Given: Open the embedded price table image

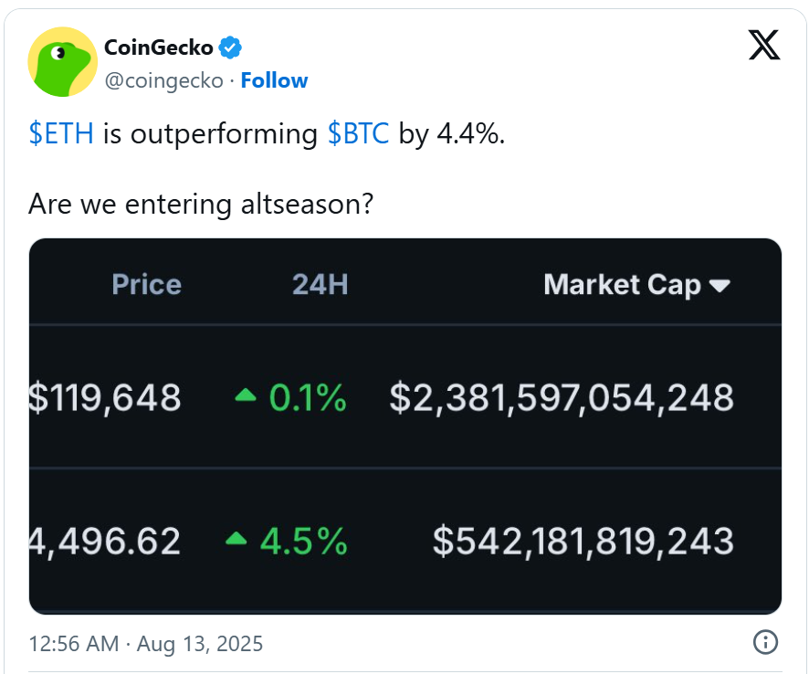Looking at the screenshot, I should [x=405, y=427].
